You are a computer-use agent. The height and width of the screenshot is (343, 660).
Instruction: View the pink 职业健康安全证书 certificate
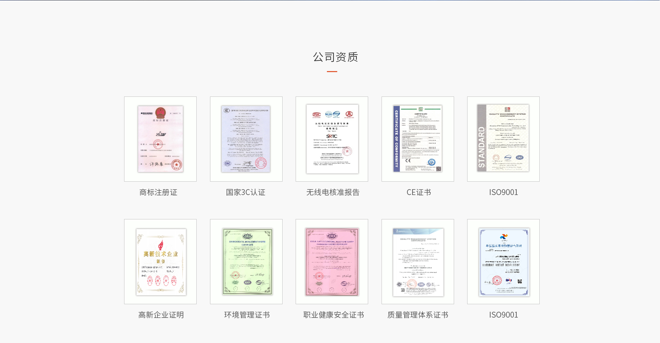pos(331,261)
